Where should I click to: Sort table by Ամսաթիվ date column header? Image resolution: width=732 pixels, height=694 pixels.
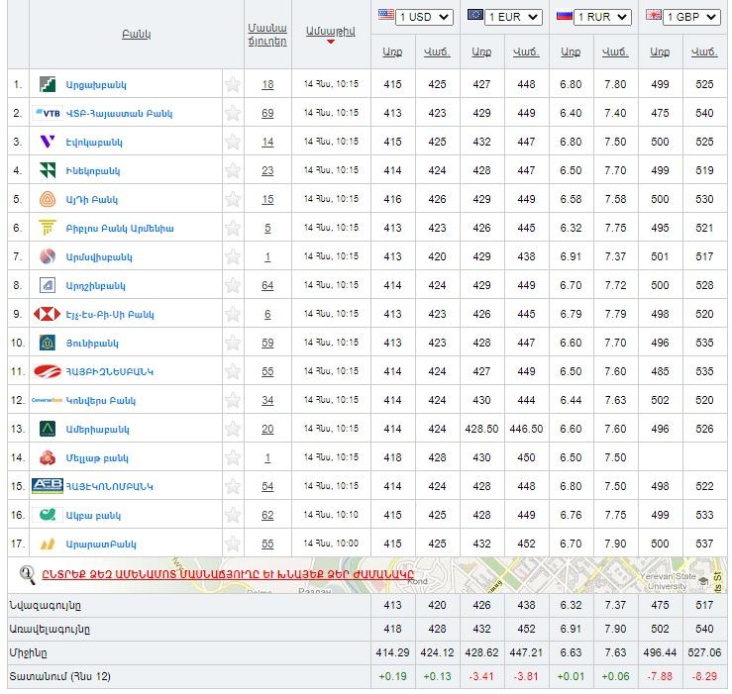[x=331, y=34]
